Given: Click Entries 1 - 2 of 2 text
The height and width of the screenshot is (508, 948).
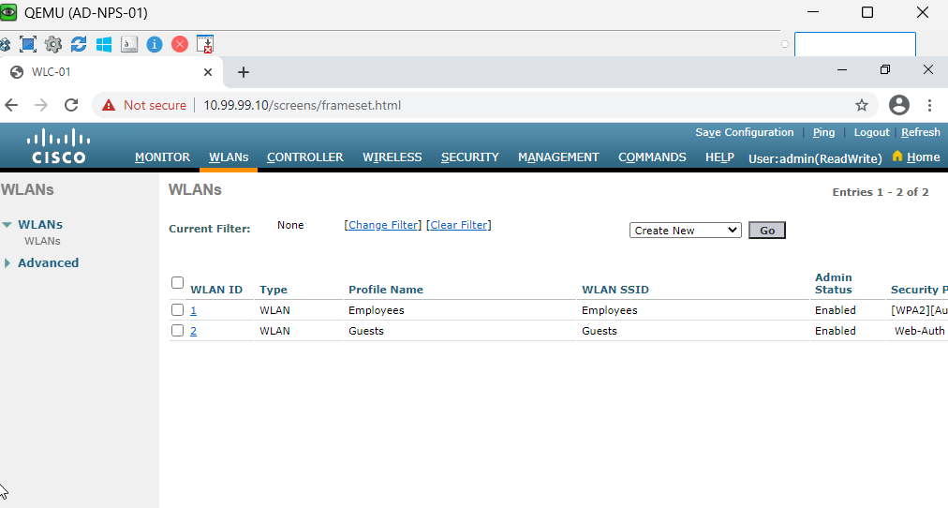Looking at the screenshot, I should point(881,192).
